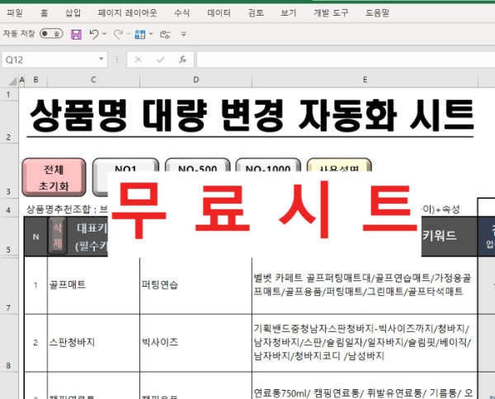The image size is (495, 399).
Task: Select row 5 header
Action: pyautogui.click(x=9, y=236)
